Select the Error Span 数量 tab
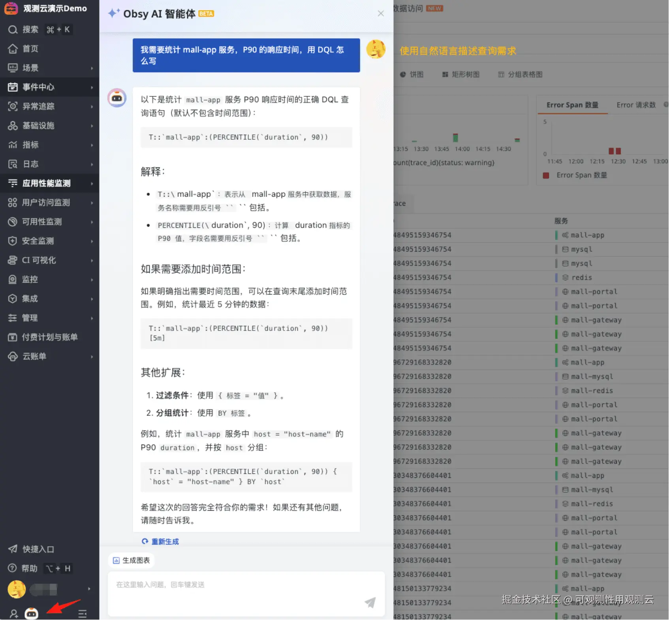669x620 pixels. [572, 105]
